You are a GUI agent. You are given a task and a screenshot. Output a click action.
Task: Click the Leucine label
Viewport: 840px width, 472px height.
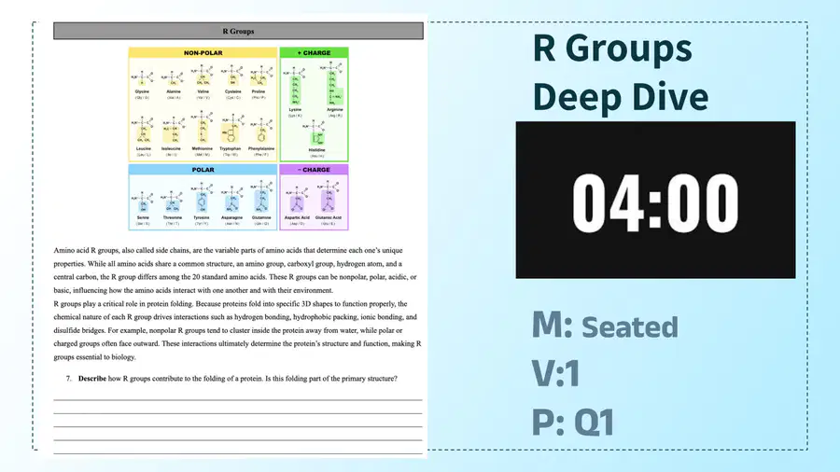144,148
